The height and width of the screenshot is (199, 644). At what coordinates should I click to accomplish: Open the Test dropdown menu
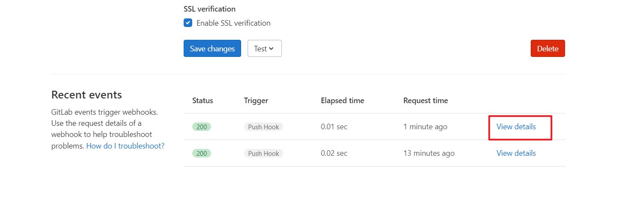pyautogui.click(x=264, y=48)
